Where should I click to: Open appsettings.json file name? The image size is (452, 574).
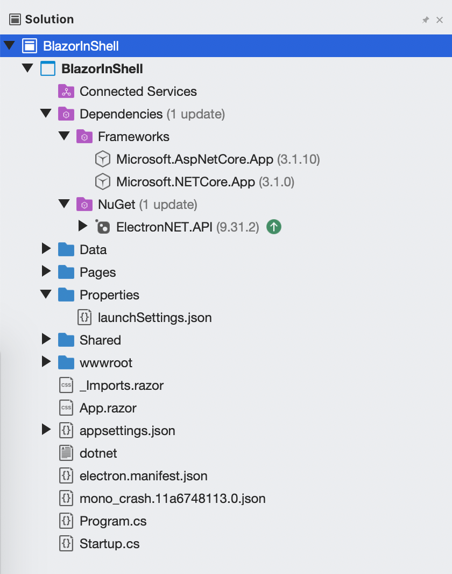pos(128,431)
